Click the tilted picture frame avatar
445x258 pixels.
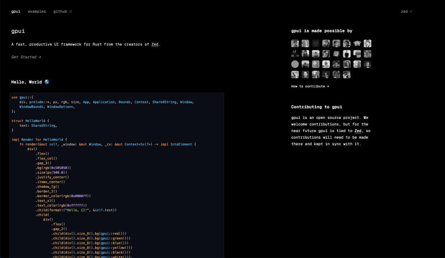[336, 54]
